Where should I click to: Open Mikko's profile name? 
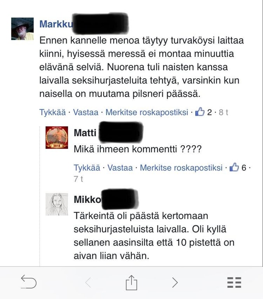coord(88,199)
